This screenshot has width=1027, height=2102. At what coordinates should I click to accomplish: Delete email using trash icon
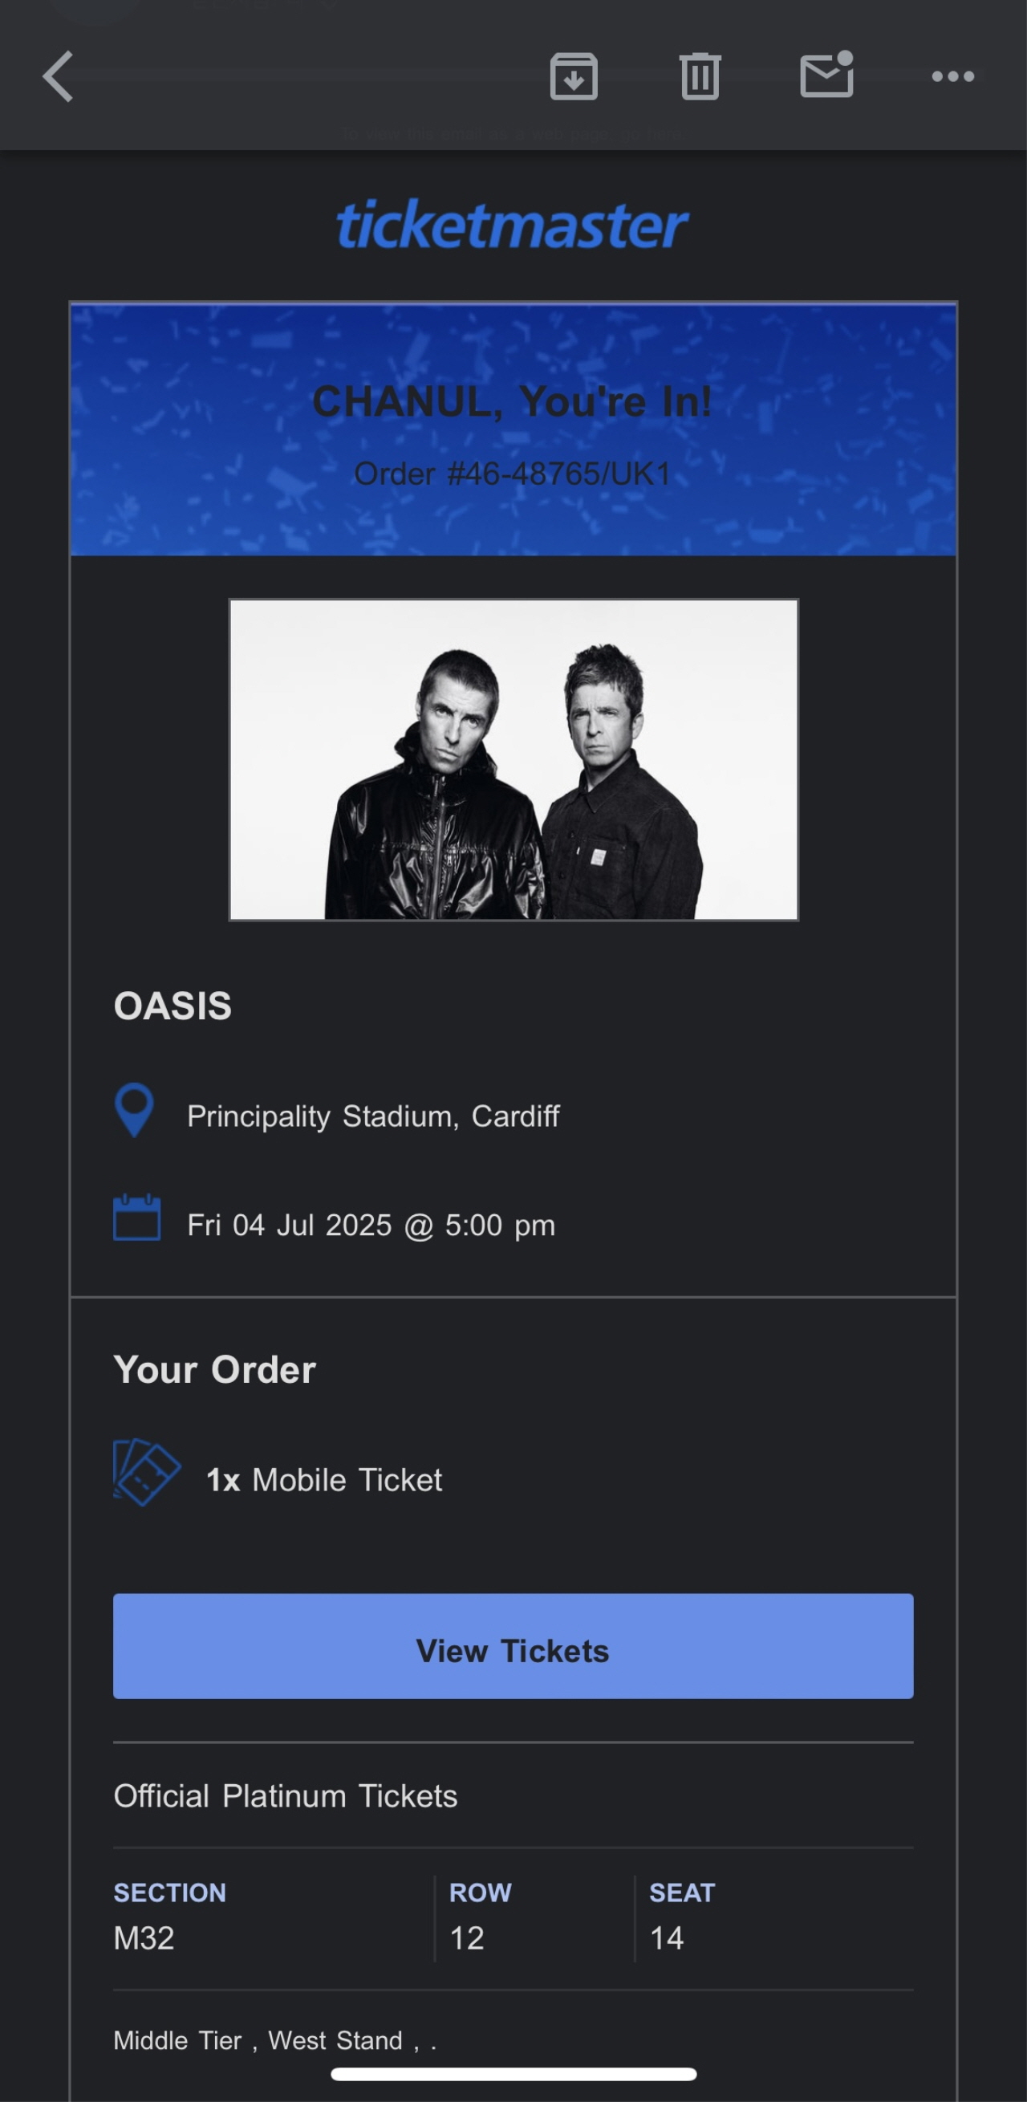699,77
